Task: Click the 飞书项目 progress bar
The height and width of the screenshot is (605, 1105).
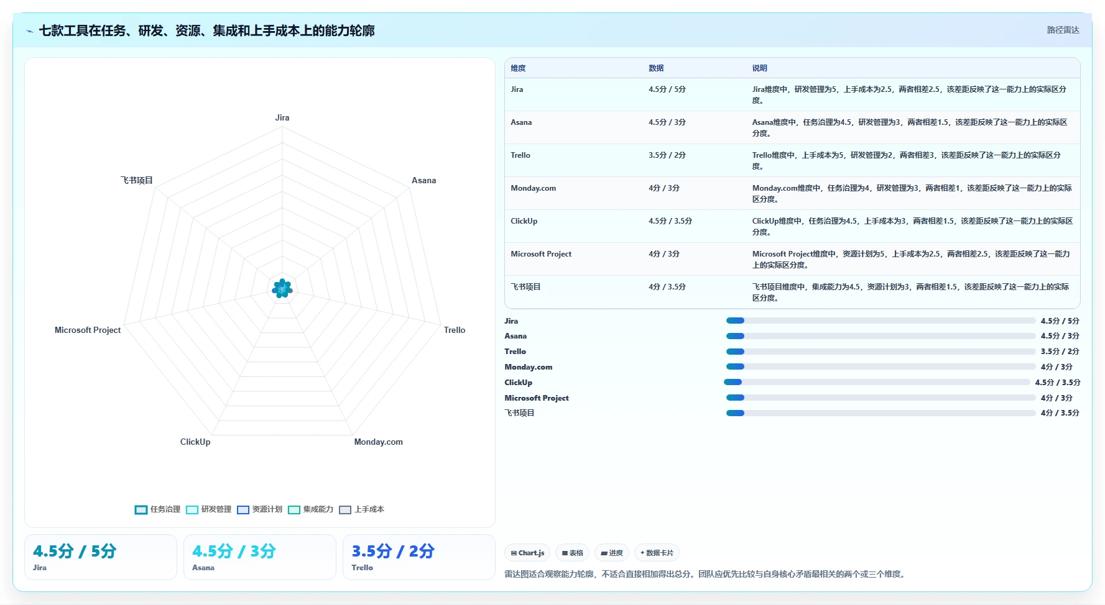Action: [x=881, y=413]
